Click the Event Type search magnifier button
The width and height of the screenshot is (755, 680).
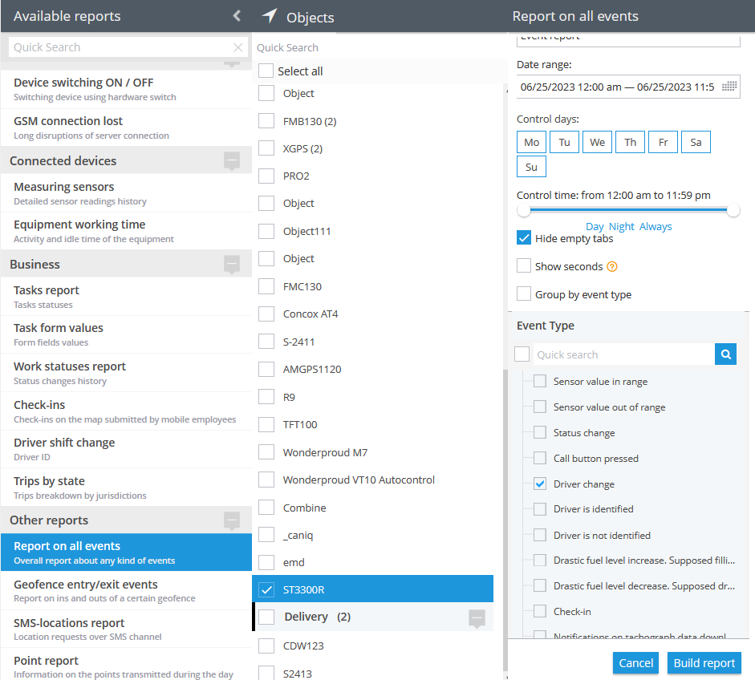(725, 354)
